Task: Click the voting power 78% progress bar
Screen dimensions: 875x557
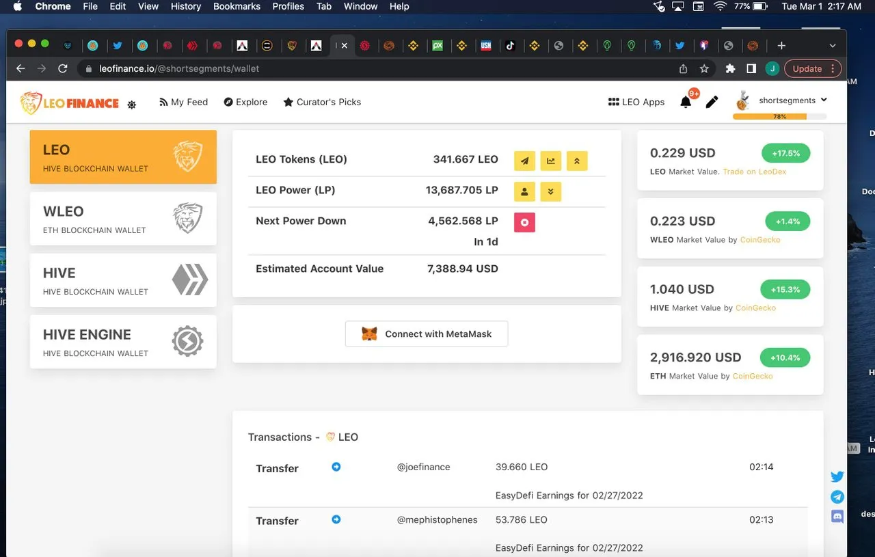Action: click(x=779, y=117)
